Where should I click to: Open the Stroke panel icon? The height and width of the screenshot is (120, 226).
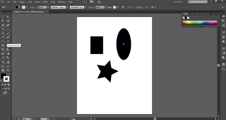223,48
